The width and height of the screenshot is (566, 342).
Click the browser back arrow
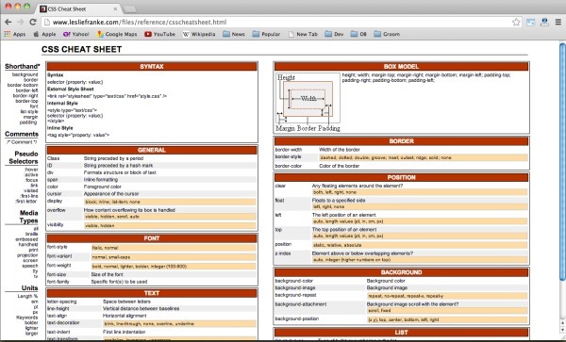(8, 22)
